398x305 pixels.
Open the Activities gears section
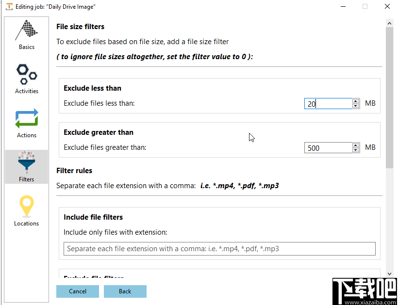[27, 78]
